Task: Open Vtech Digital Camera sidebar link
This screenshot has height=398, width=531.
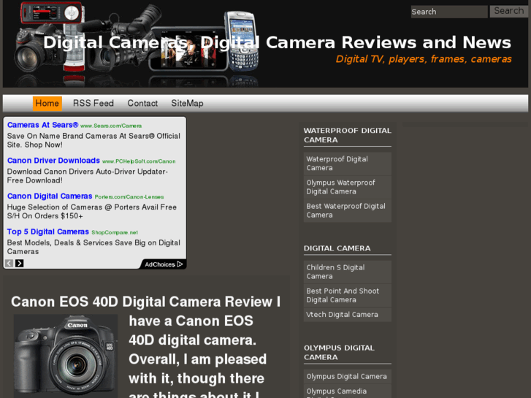Action: 348,315
